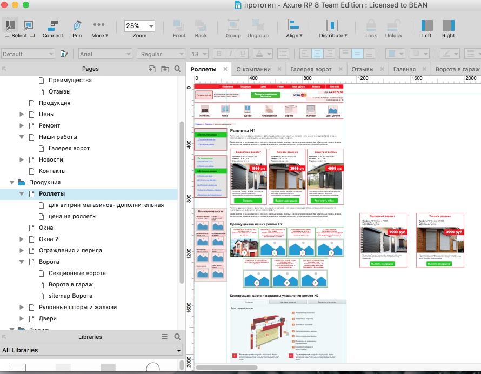Click the canvas horizontal scrollbar

coord(226,368)
